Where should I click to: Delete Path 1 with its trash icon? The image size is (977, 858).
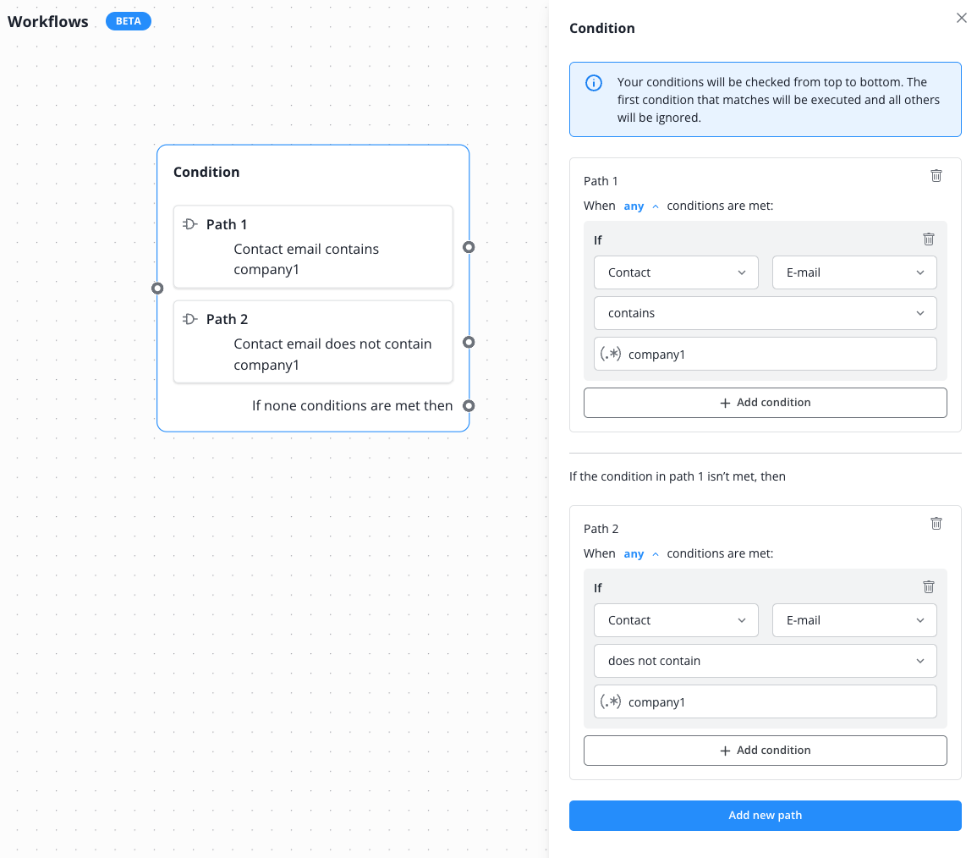tap(936, 176)
